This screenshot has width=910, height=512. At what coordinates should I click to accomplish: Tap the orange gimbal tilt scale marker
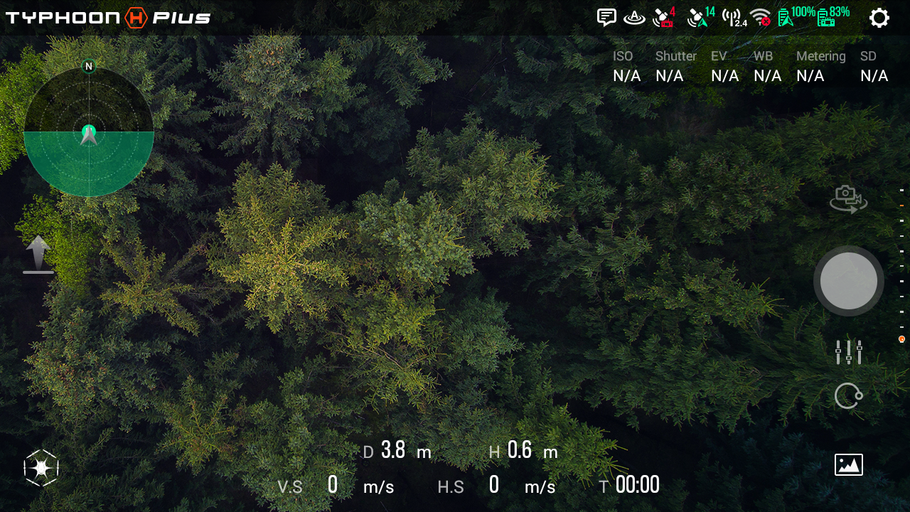(x=901, y=339)
